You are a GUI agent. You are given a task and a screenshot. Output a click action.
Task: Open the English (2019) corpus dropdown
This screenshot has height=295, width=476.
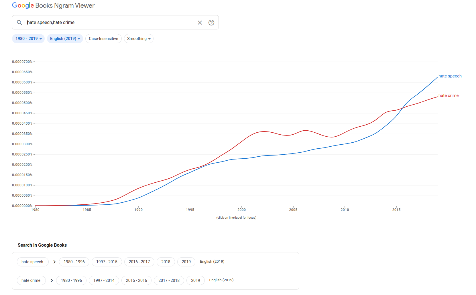(65, 39)
